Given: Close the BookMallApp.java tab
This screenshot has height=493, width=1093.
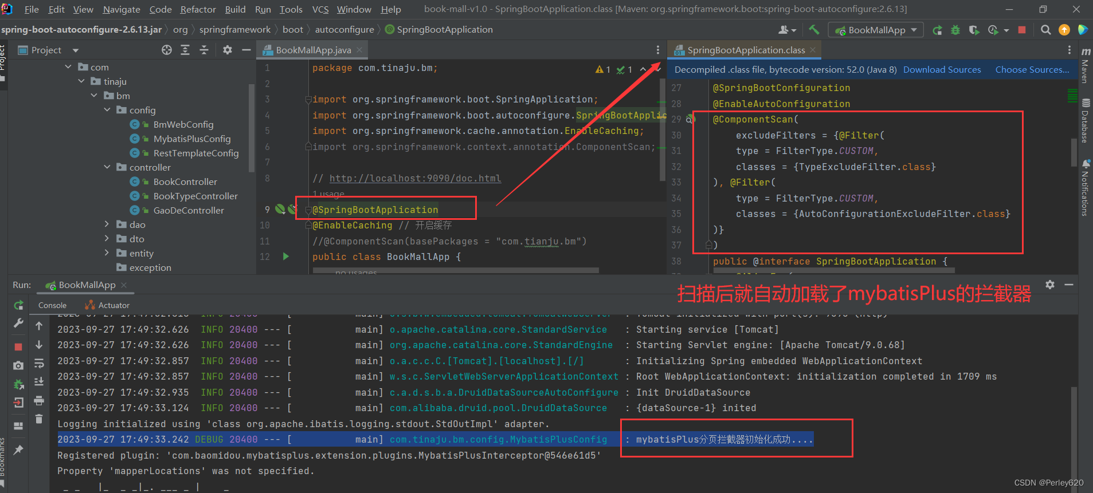Looking at the screenshot, I should [x=359, y=50].
